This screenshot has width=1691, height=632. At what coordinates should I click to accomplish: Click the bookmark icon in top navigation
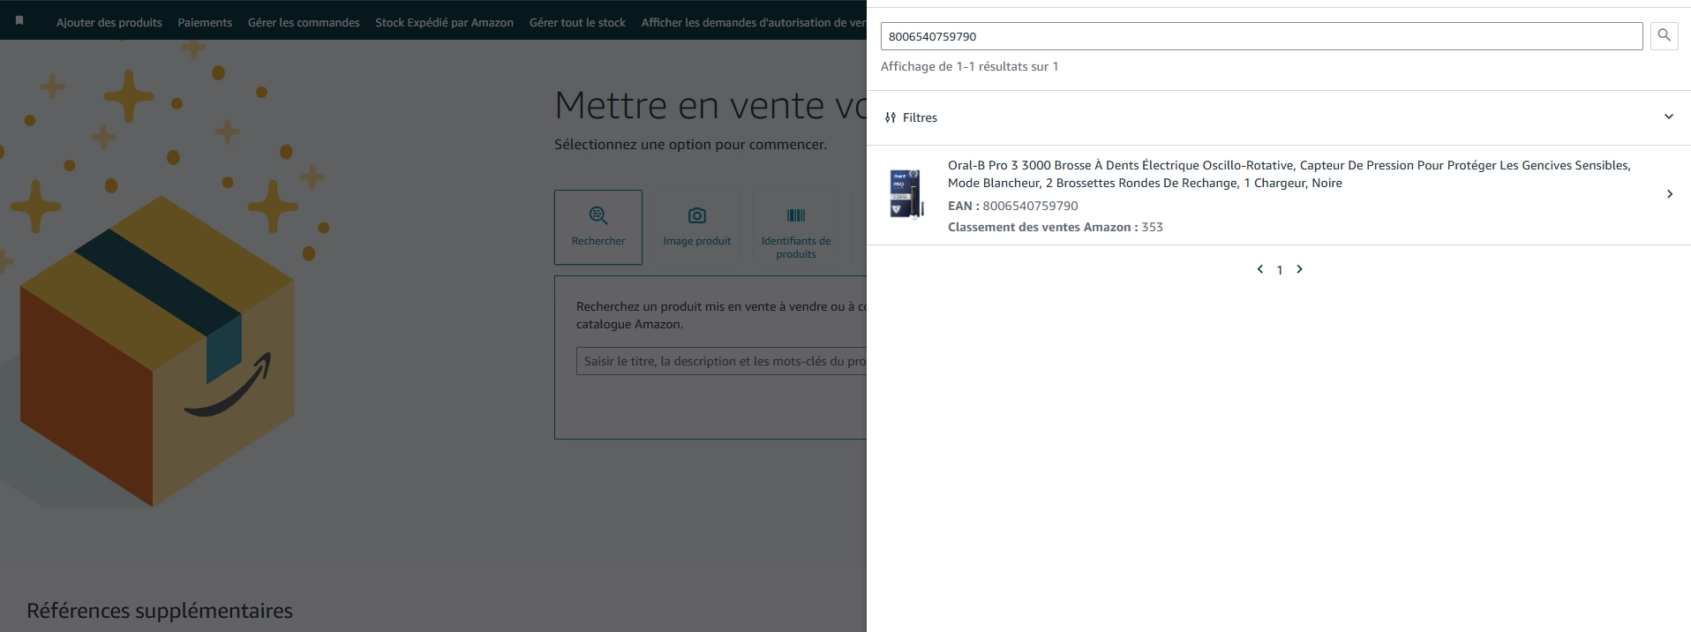[x=19, y=21]
